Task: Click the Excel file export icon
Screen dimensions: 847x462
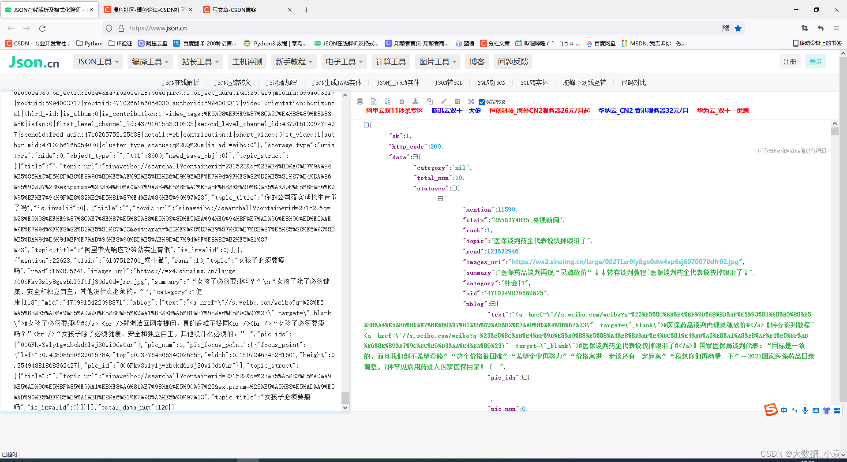Action: coord(374,101)
